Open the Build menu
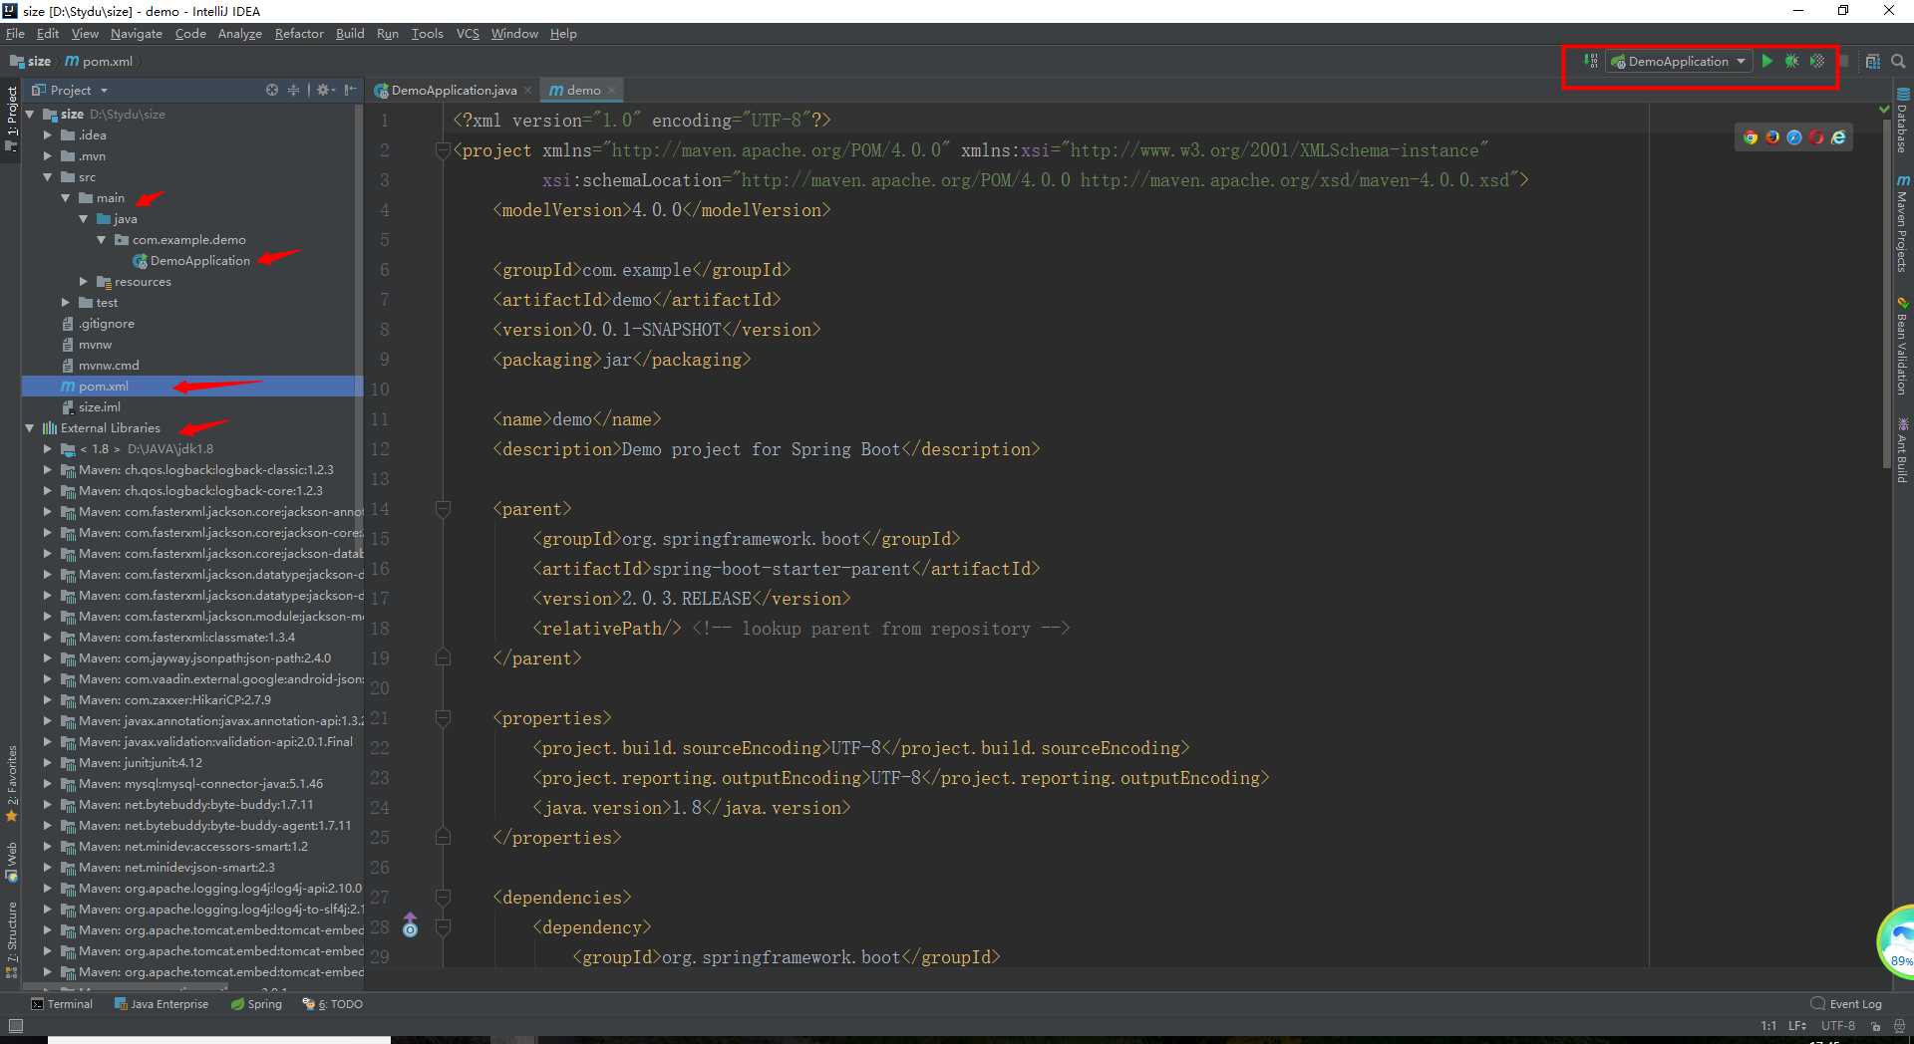Image resolution: width=1914 pixels, height=1044 pixels. coord(350,34)
